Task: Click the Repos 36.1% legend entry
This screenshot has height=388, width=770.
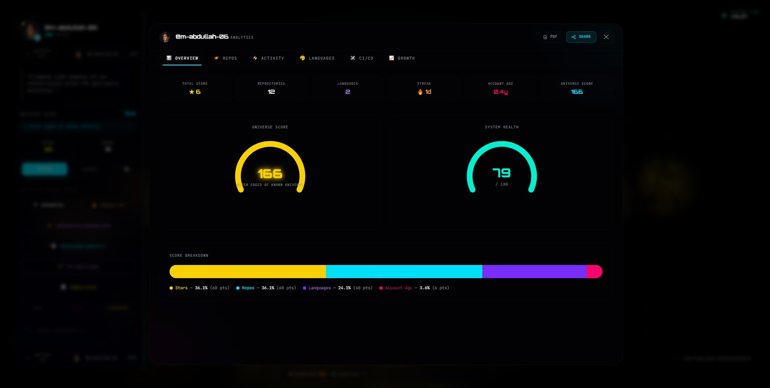Action: (266, 288)
